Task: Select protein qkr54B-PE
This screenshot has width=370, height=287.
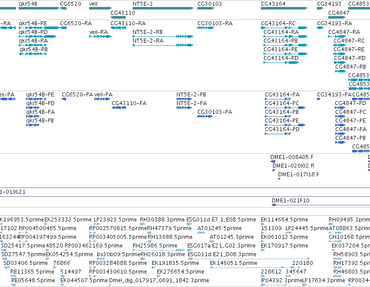Action: point(37,99)
